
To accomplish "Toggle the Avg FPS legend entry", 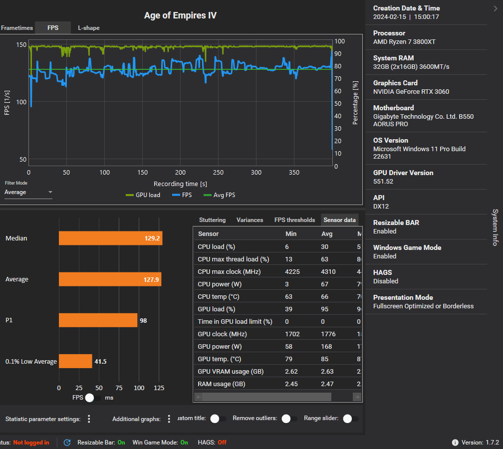I will tap(220, 195).
